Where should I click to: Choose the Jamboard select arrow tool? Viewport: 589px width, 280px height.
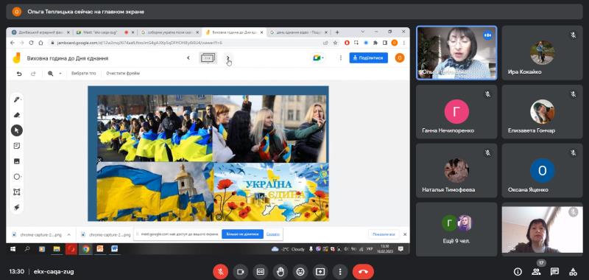point(17,130)
